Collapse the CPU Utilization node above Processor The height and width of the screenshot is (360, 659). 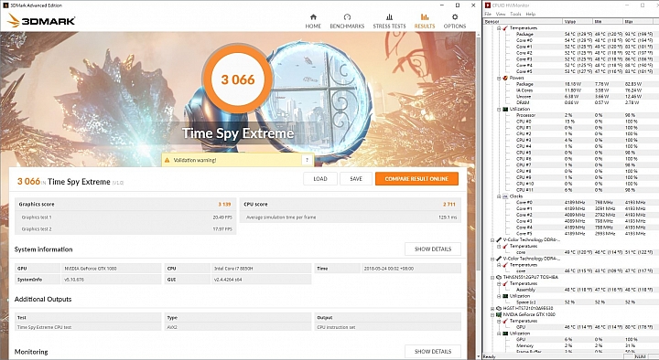(499, 109)
